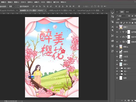Align left edges icon in options bar
This screenshot has width=136, height=102.
(44, 6)
